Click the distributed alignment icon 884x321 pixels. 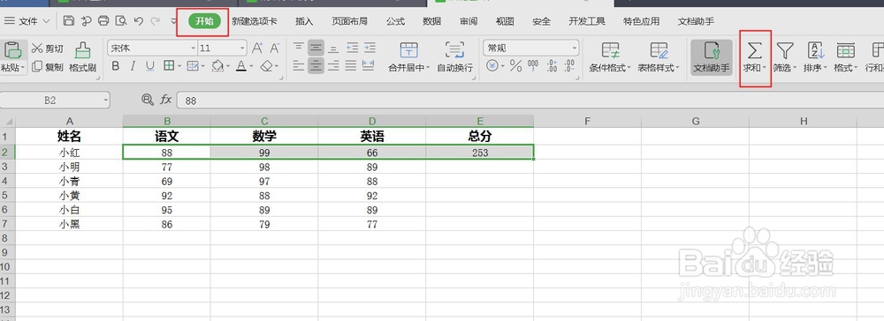coord(369,66)
